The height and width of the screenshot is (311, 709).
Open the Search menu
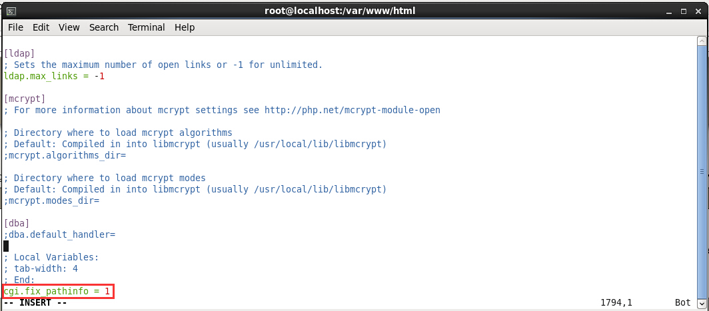click(x=103, y=27)
